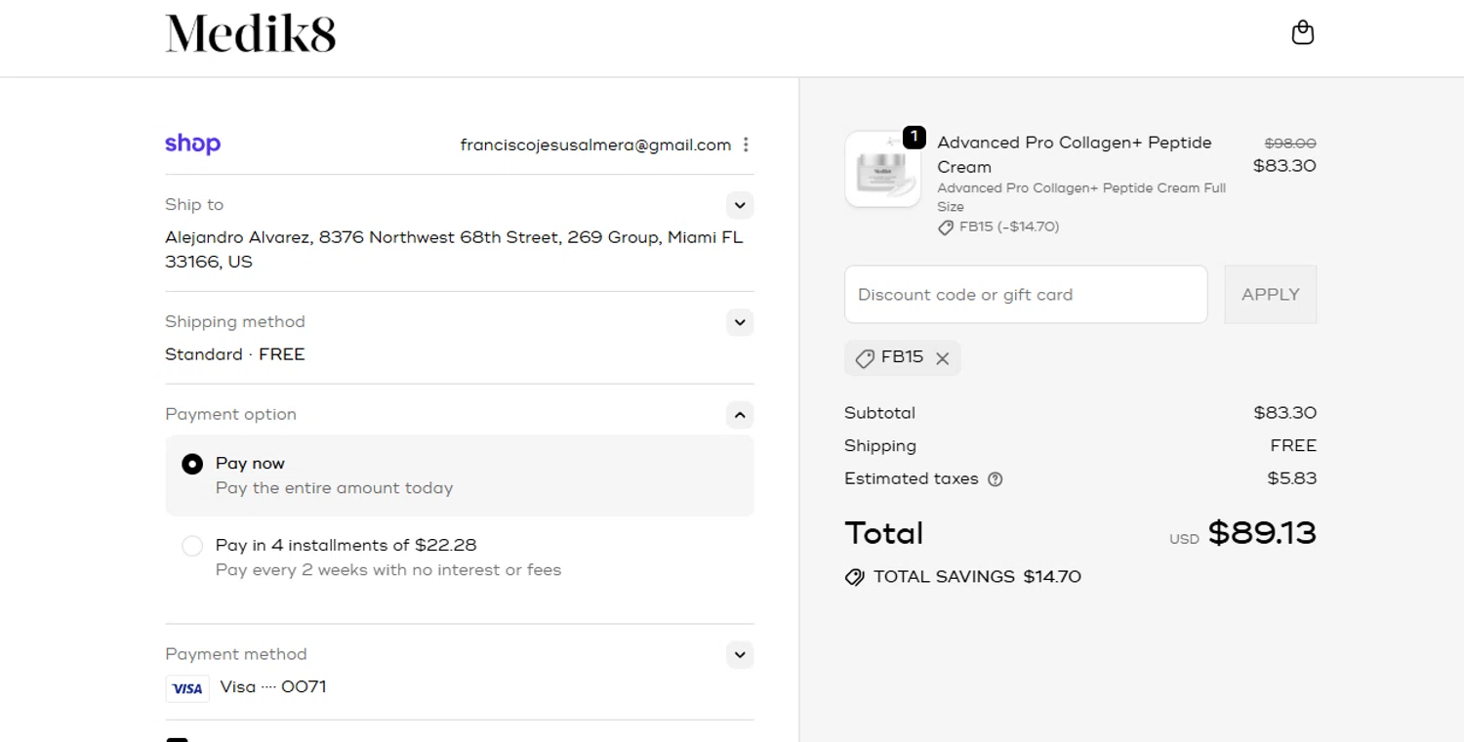Remove the FB15 discount code
The image size is (1464, 742).
[942, 358]
